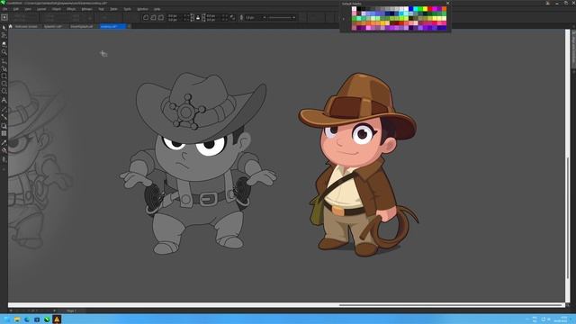Select the colored explorer character with whip
The height and width of the screenshot is (324, 576).
pyautogui.click(x=358, y=164)
